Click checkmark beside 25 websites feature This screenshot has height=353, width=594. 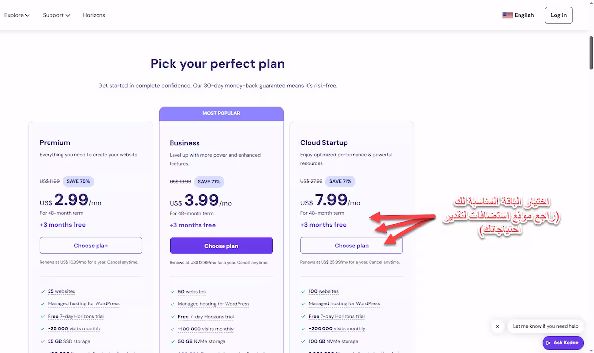(x=43, y=291)
